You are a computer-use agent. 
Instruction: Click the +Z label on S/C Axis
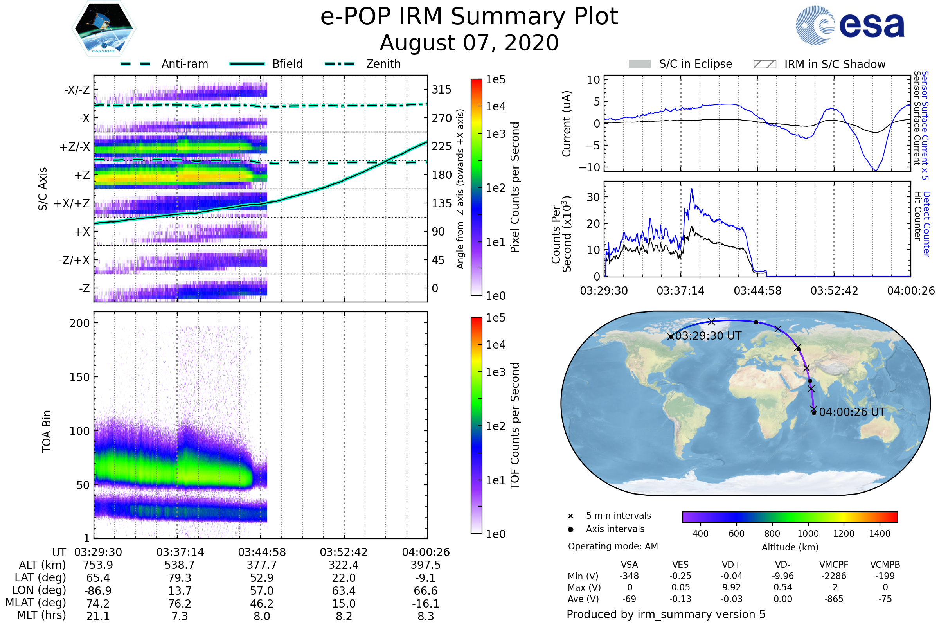(x=82, y=175)
